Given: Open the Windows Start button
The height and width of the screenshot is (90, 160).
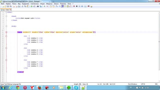Looking at the screenshot, I should coord(3,88).
